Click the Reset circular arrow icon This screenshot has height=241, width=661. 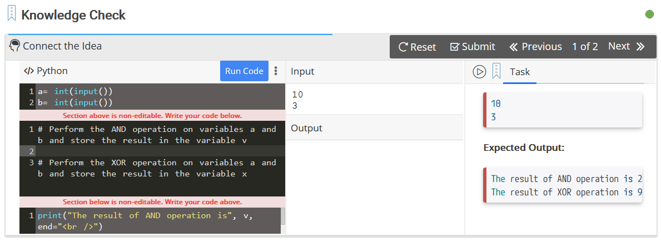(403, 46)
